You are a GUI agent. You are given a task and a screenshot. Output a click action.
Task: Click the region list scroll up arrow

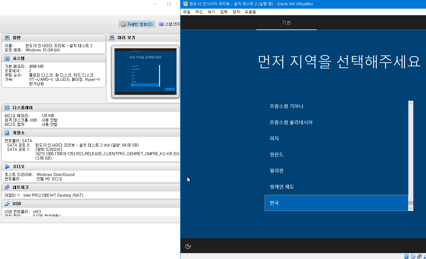tap(411, 103)
